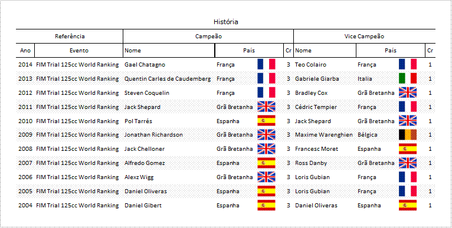Select the Vice Campeão group header
The height and width of the screenshot is (228, 452).
[364, 37]
